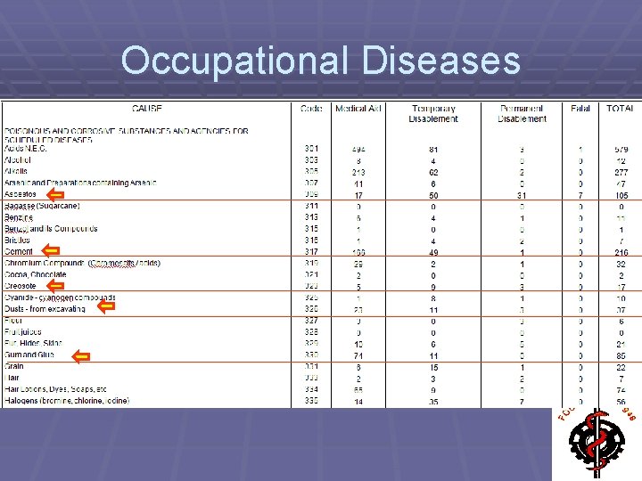Click code 334 in the Hair Lotions row
642x481 pixels.
[x=311, y=389]
